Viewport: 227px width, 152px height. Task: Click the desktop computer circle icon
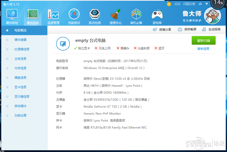(63, 44)
